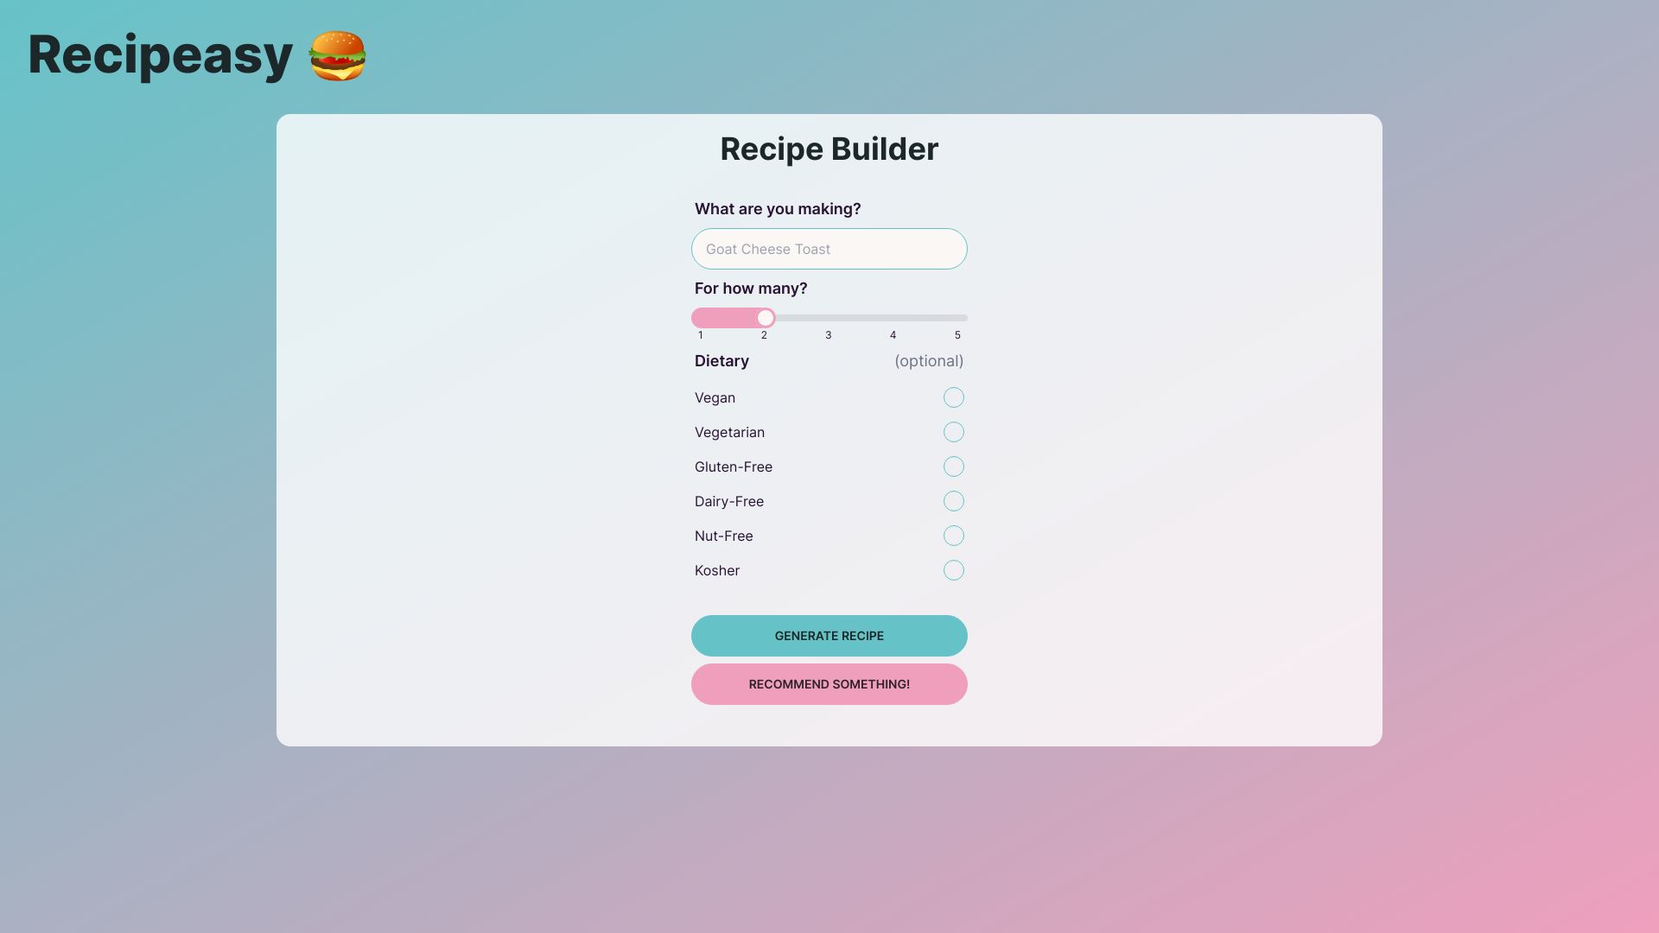The height and width of the screenshot is (933, 1659).
Task: Click the Vegetarian dietary option circle icon
Action: coord(954,432)
